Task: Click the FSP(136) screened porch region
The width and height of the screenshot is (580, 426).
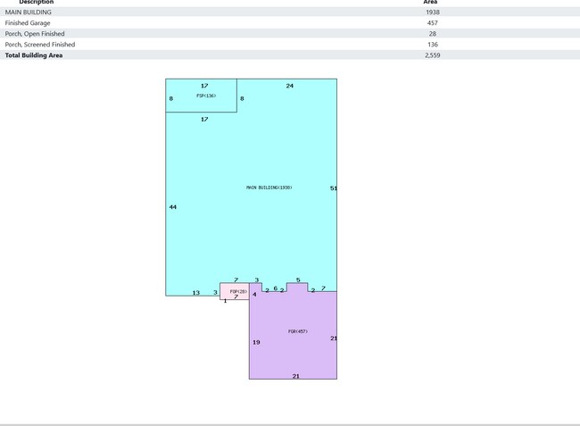Action: tap(202, 96)
